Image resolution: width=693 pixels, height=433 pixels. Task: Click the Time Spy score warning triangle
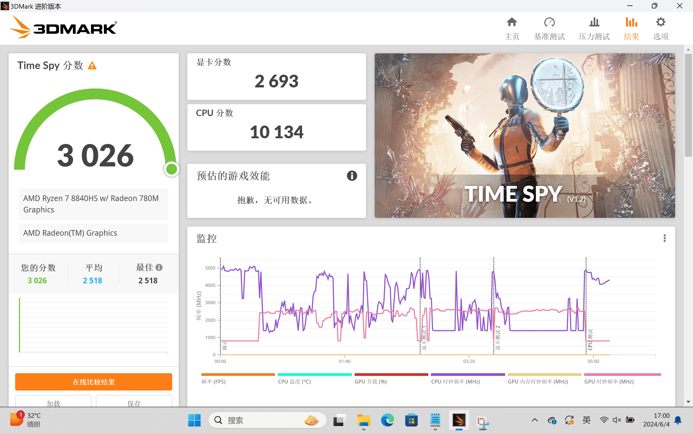(x=92, y=66)
